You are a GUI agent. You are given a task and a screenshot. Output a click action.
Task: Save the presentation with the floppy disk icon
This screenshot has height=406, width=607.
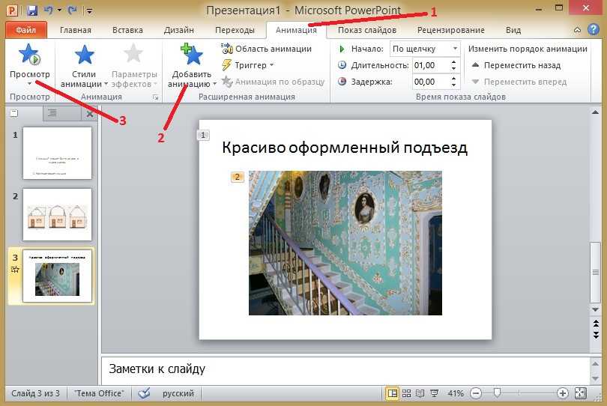[32, 10]
